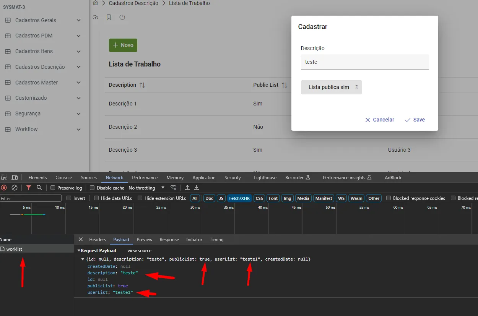Select the worklist request in the Name list
Screen dimensions: 478x316
pos(15,249)
